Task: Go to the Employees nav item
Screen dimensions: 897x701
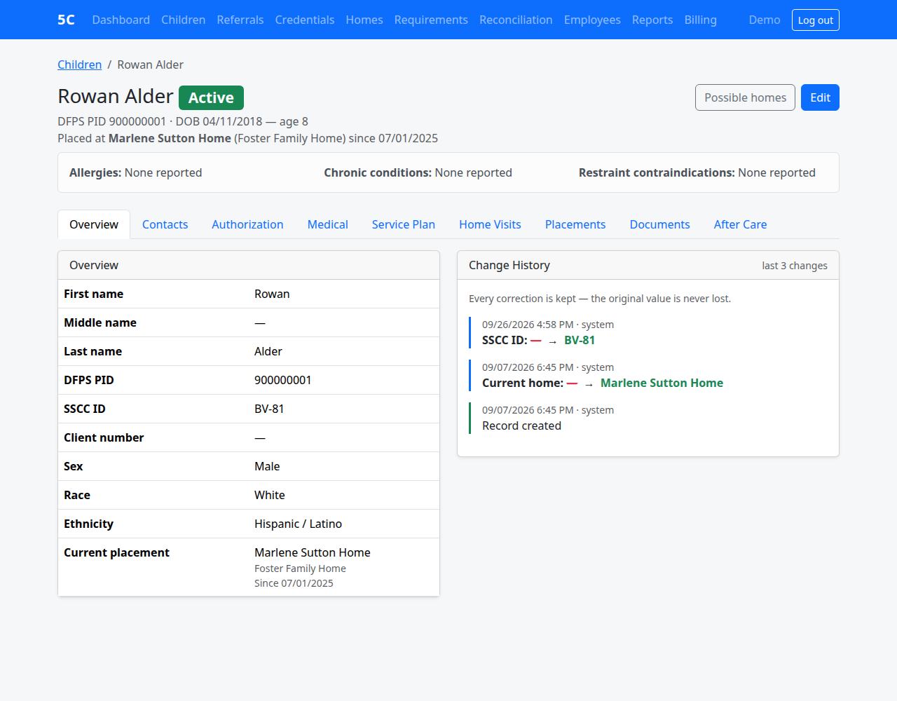Action: point(592,20)
